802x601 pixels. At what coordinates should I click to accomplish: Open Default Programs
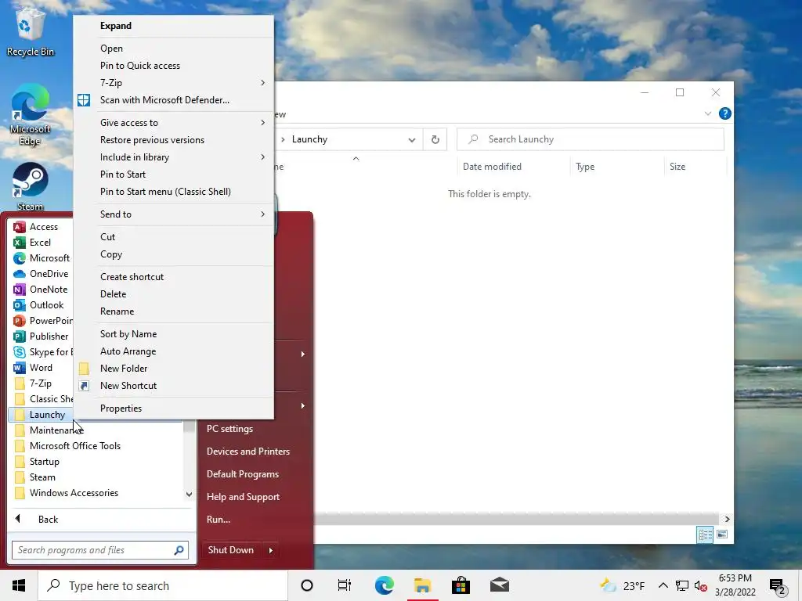coord(243,474)
